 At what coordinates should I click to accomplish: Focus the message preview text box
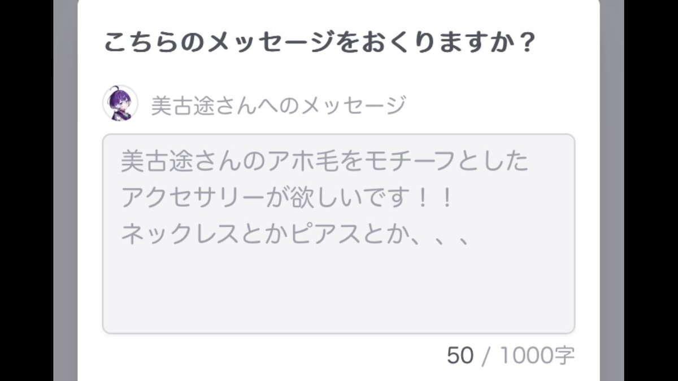(338, 234)
